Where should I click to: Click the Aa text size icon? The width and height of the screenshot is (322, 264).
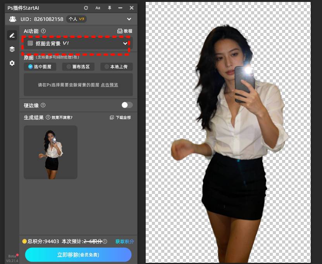[98, 8]
